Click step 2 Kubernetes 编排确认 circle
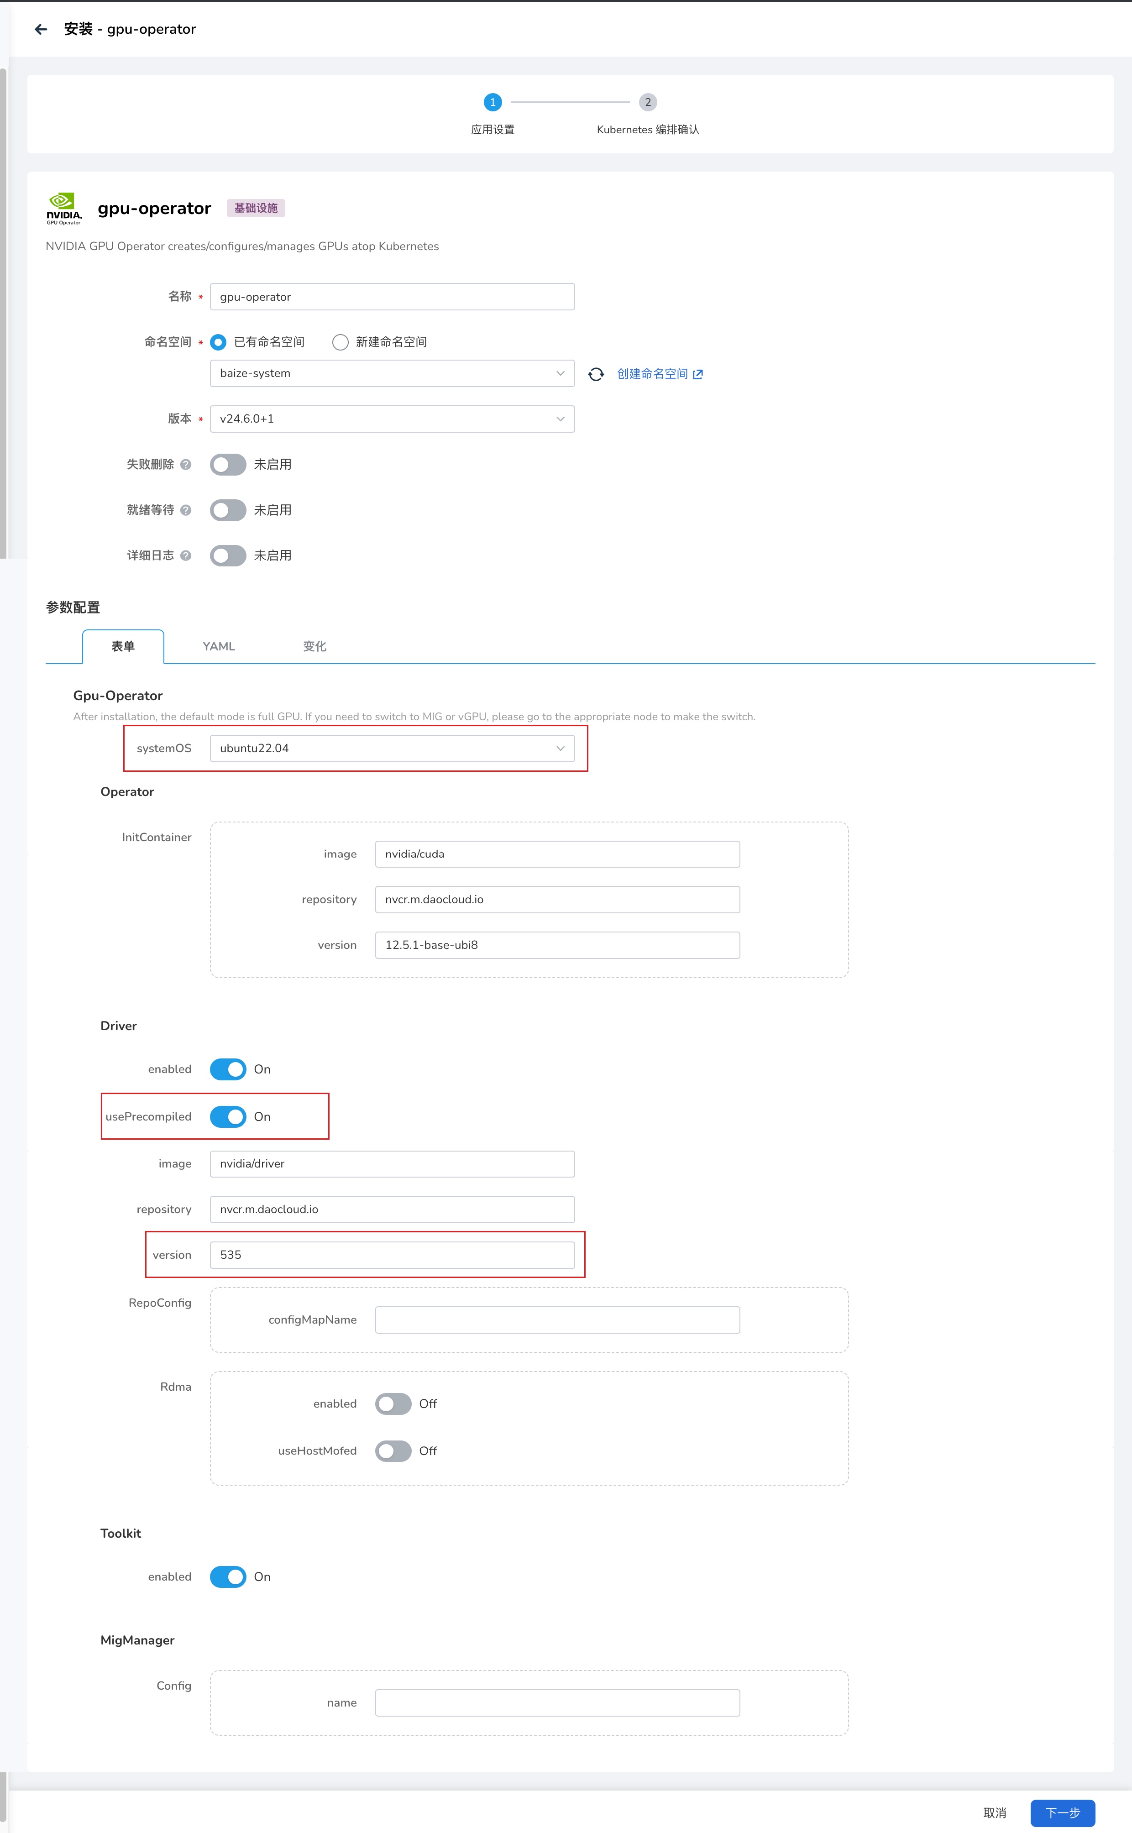The height and width of the screenshot is (1833, 1132). tap(648, 103)
